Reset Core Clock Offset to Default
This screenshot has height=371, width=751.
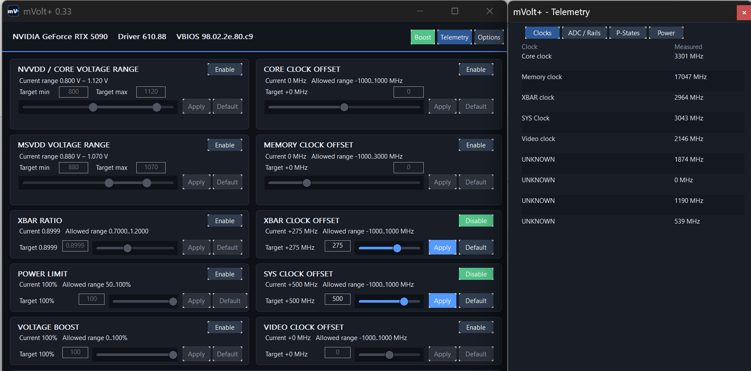476,107
